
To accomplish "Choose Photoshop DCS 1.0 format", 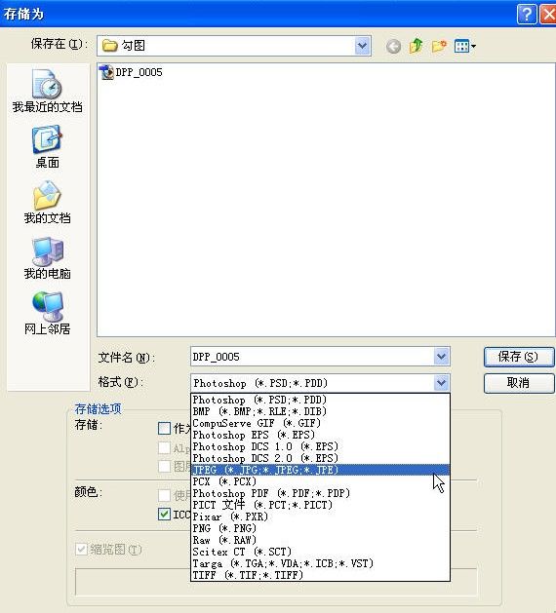I will 320,447.
